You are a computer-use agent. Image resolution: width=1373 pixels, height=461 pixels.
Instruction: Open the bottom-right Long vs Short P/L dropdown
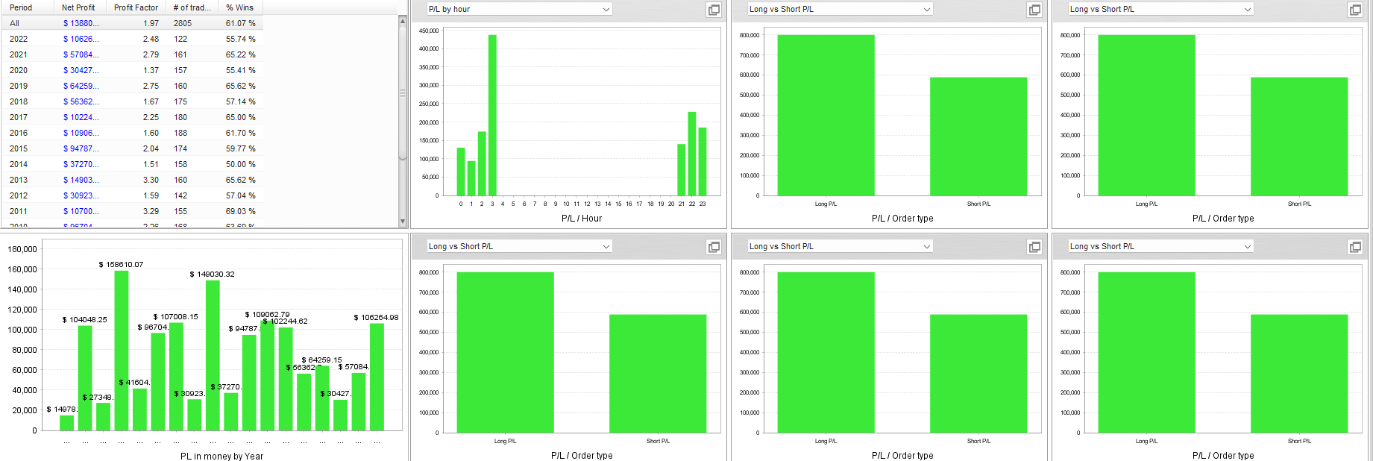1160,246
